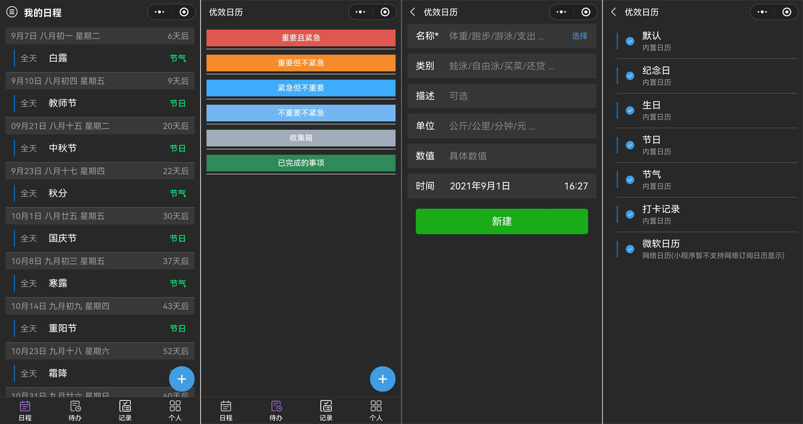The height and width of the screenshot is (424, 803).
Task: Expand the green 已完成的事项 section
Action: click(x=301, y=163)
